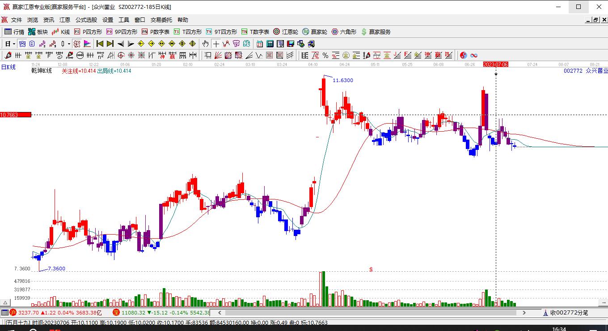Viewport: 608px width, 331px height.
Task: Click the 乾坤K线 indicator label
Action: click(x=42, y=70)
